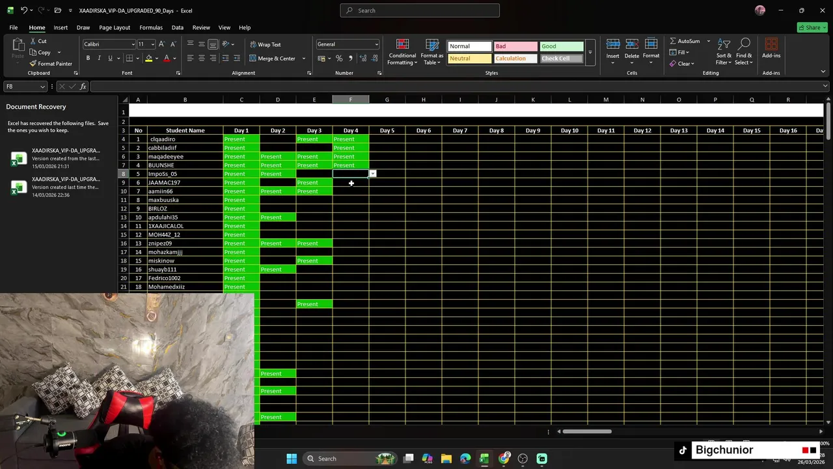This screenshot has width=833, height=469.
Task: Decrease font size with smaller A icon
Action: 172,44
